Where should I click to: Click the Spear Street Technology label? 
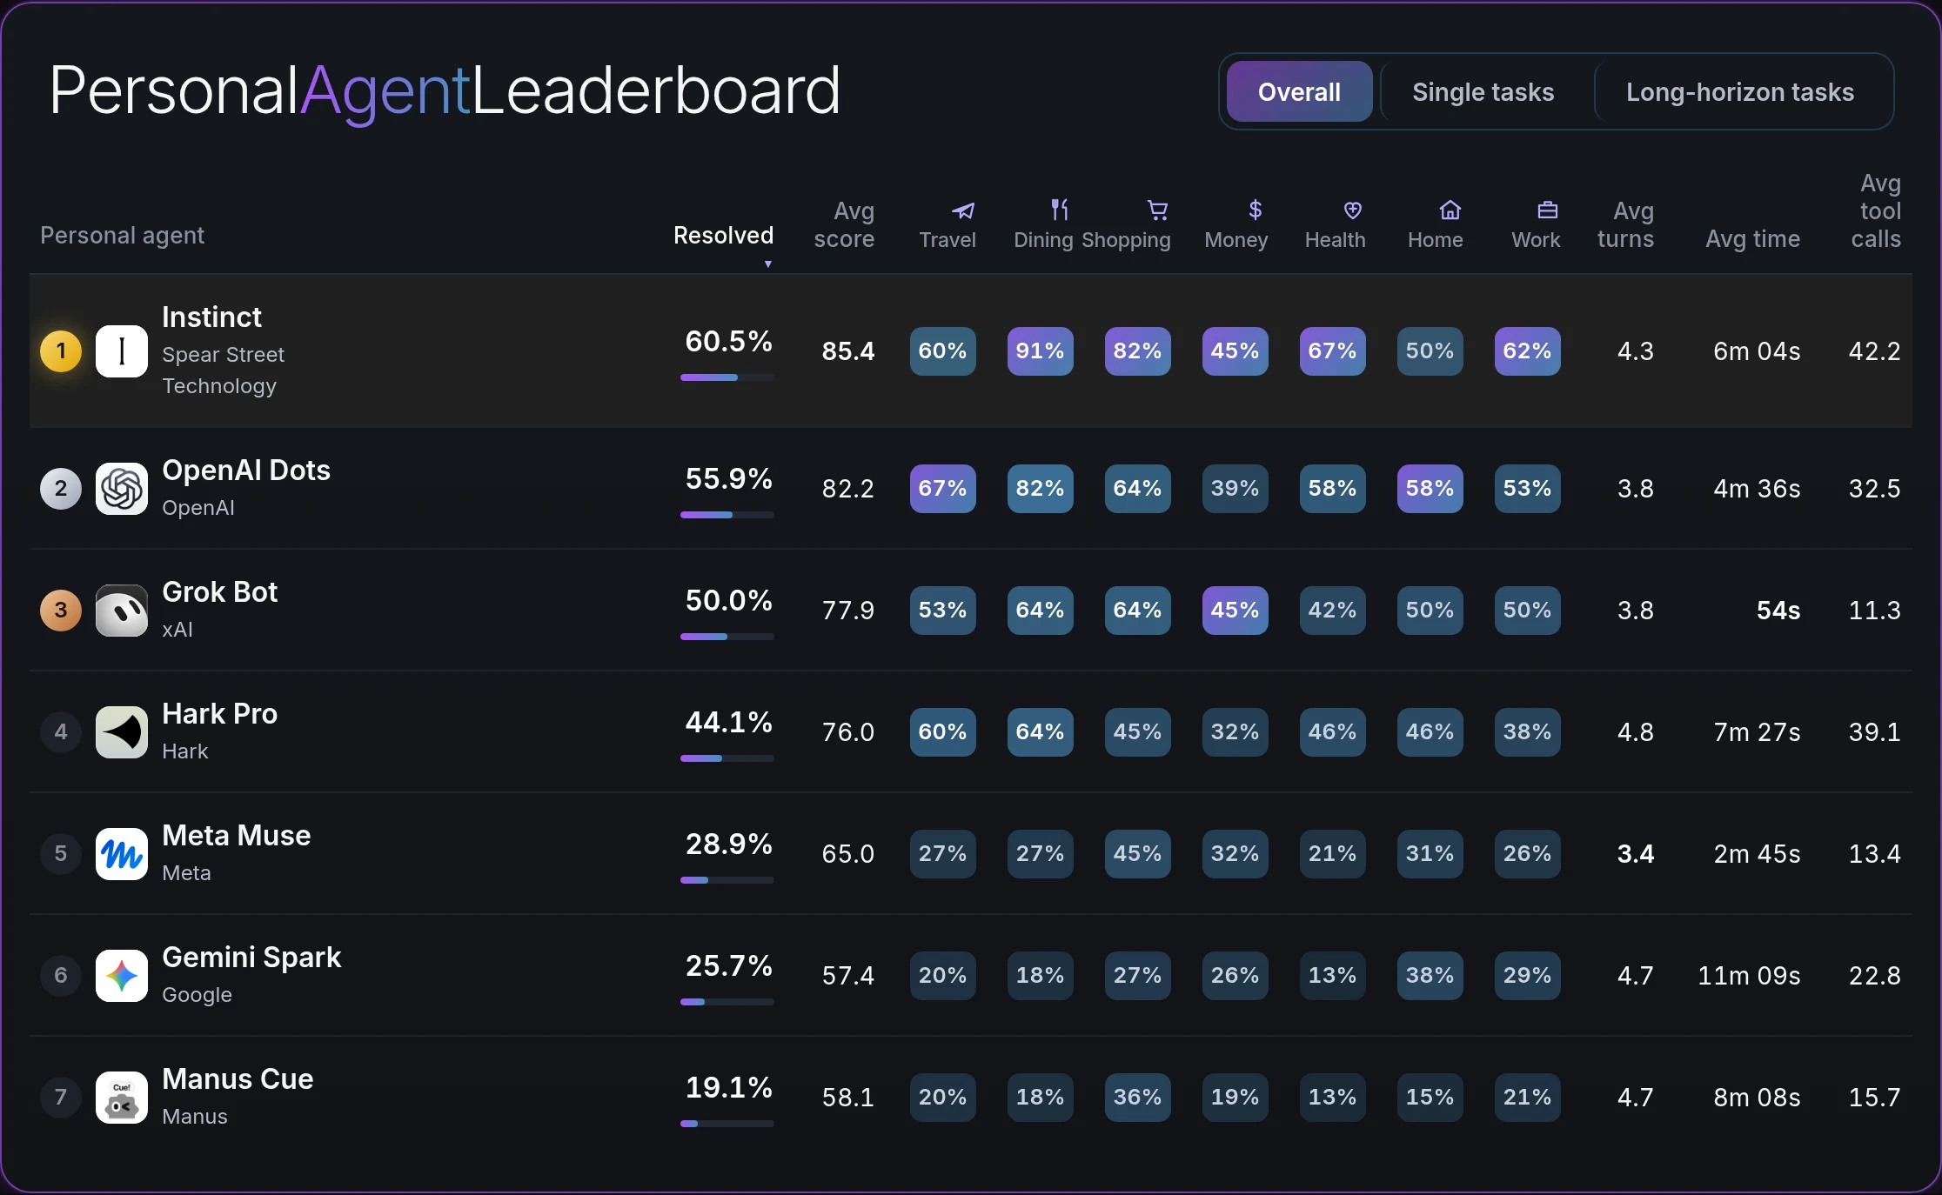coord(224,371)
